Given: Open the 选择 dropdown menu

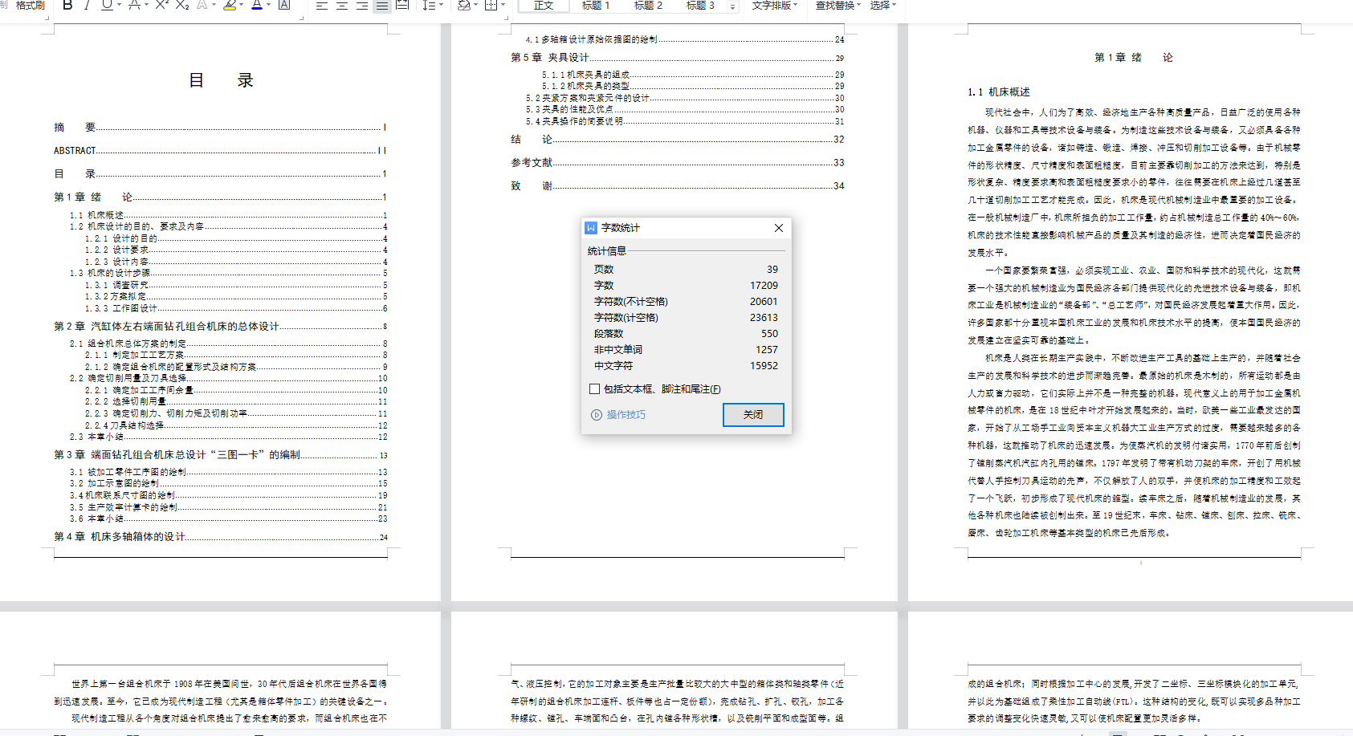Looking at the screenshot, I should tap(883, 5).
